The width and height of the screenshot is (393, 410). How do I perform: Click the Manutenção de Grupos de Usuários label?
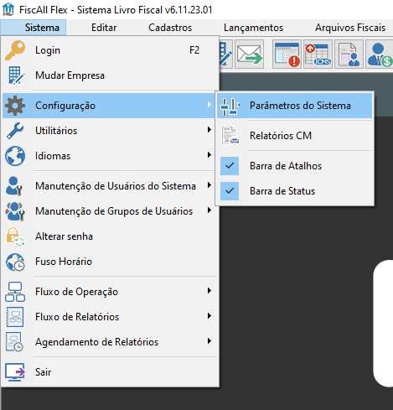[114, 211]
